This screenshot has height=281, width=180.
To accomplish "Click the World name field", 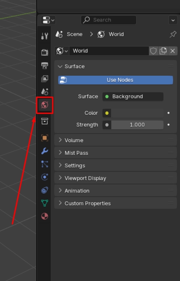I will [109, 51].
